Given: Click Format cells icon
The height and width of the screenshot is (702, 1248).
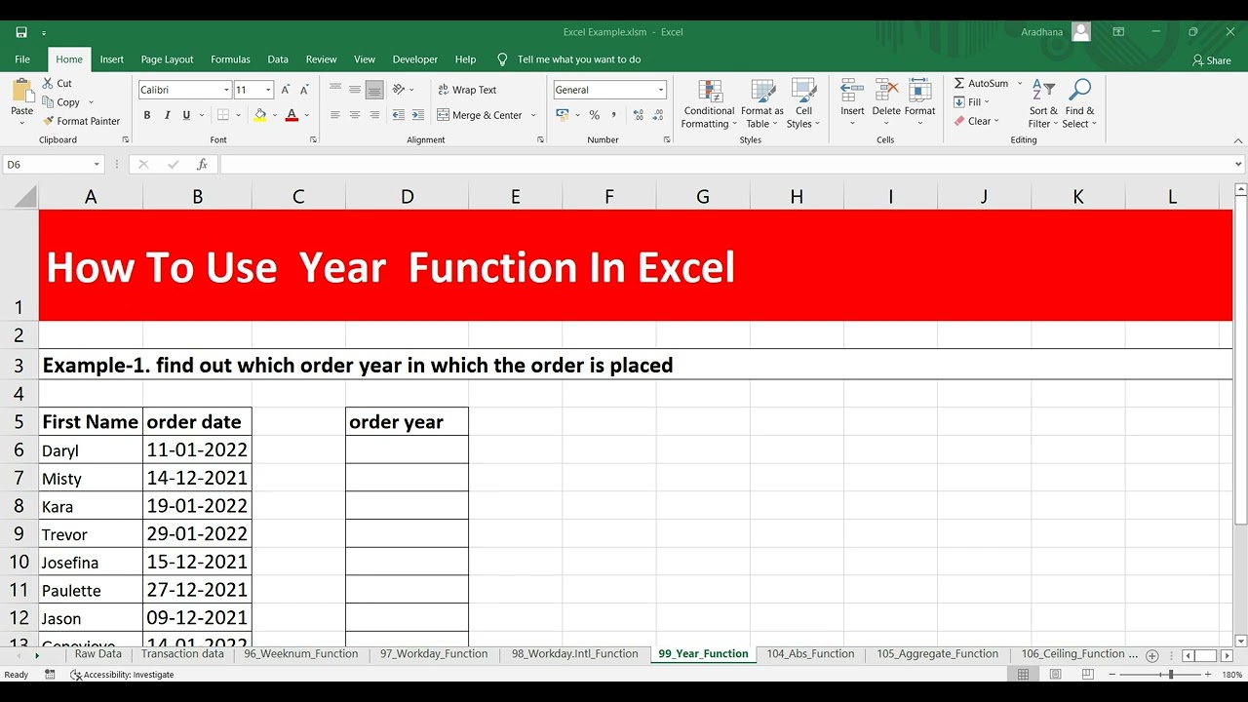Looking at the screenshot, I should (x=920, y=92).
